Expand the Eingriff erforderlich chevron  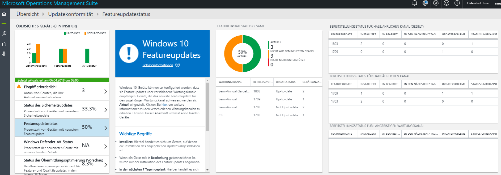(x=105, y=91)
